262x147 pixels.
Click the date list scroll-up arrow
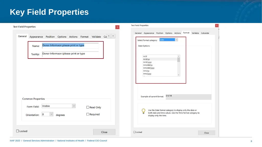click(179, 56)
